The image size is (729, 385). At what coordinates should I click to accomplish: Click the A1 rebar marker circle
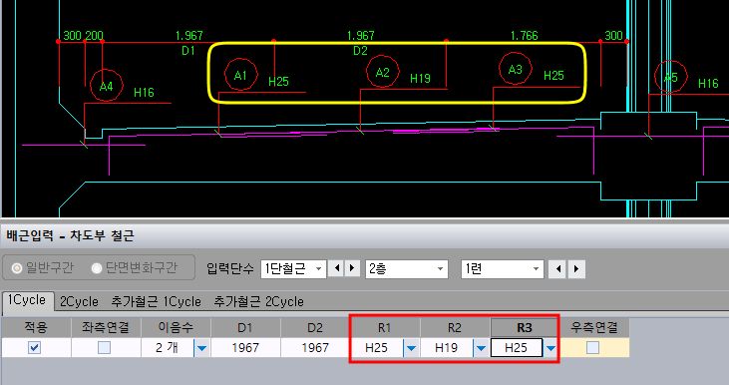pyautogui.click(x=240, y=75)
